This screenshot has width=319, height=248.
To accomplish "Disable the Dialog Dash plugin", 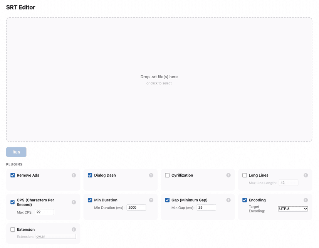I will pos(90,175).
